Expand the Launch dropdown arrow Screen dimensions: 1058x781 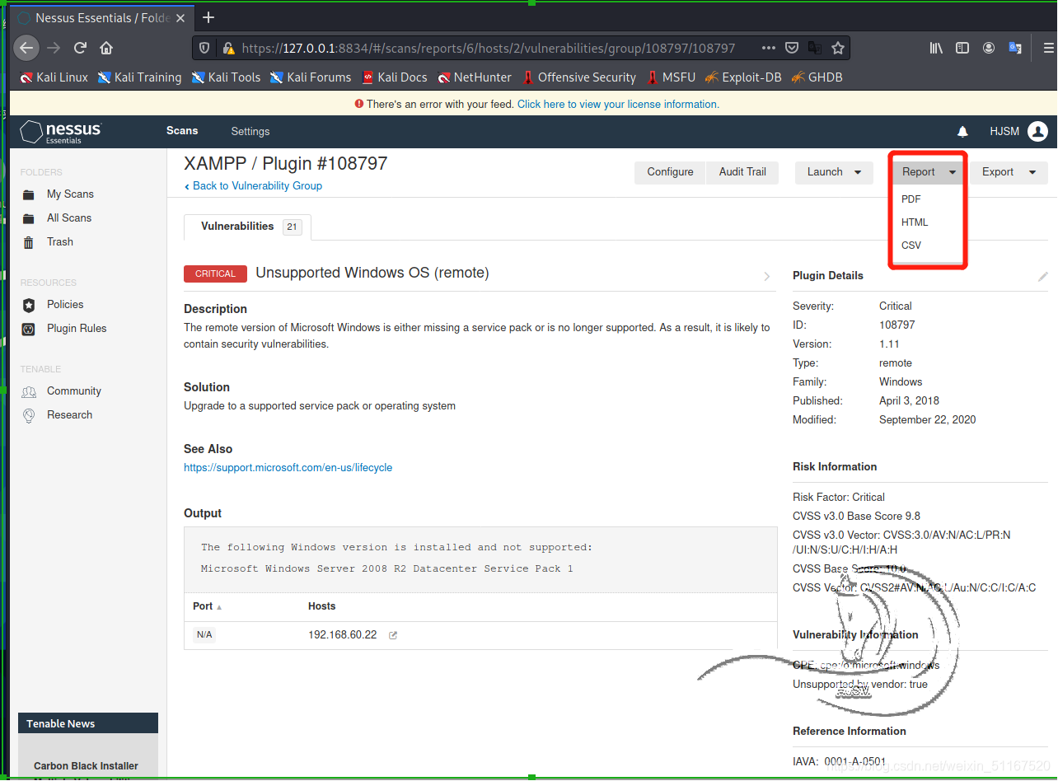tap(858, 173)
